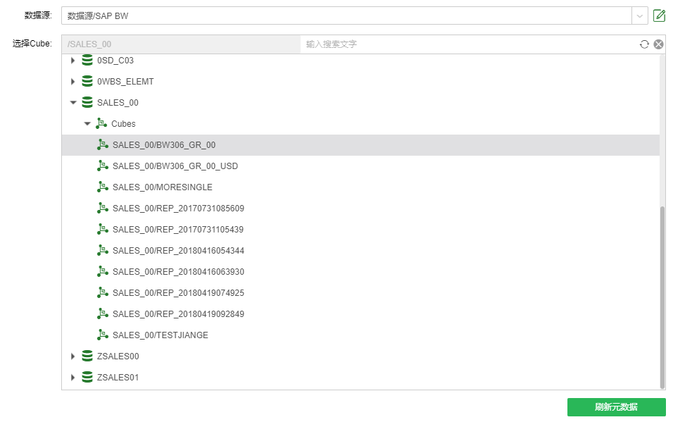Open the data source dropdown arrow
This screenshot has height=422, width=673.
point(639,16)
